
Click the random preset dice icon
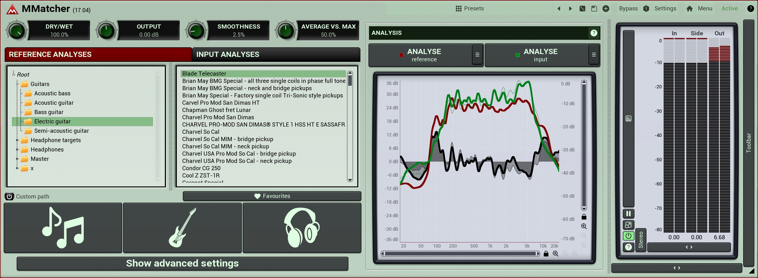(x=582, y=9)
